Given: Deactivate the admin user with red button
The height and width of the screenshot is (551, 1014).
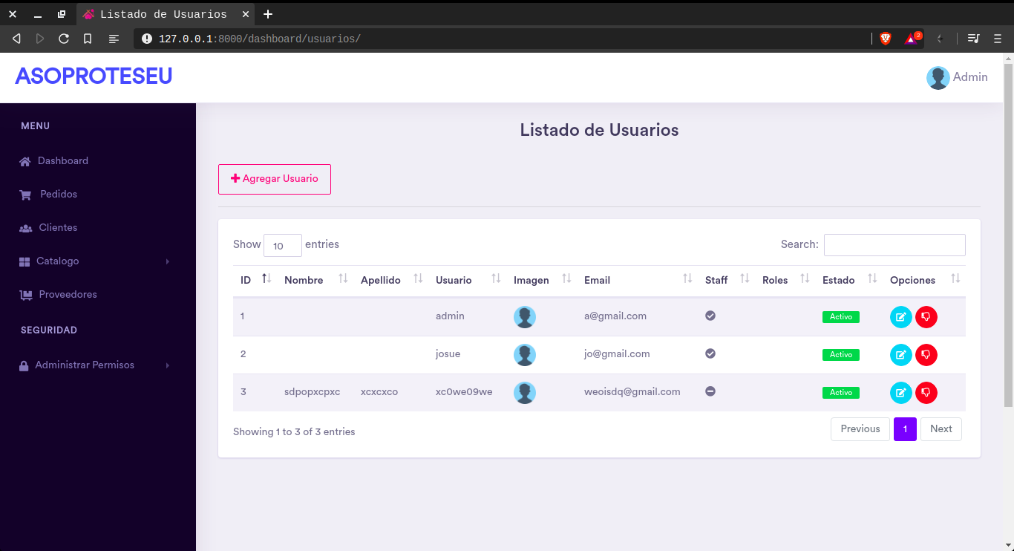Looking at the screenshot, I should [926, 317].
